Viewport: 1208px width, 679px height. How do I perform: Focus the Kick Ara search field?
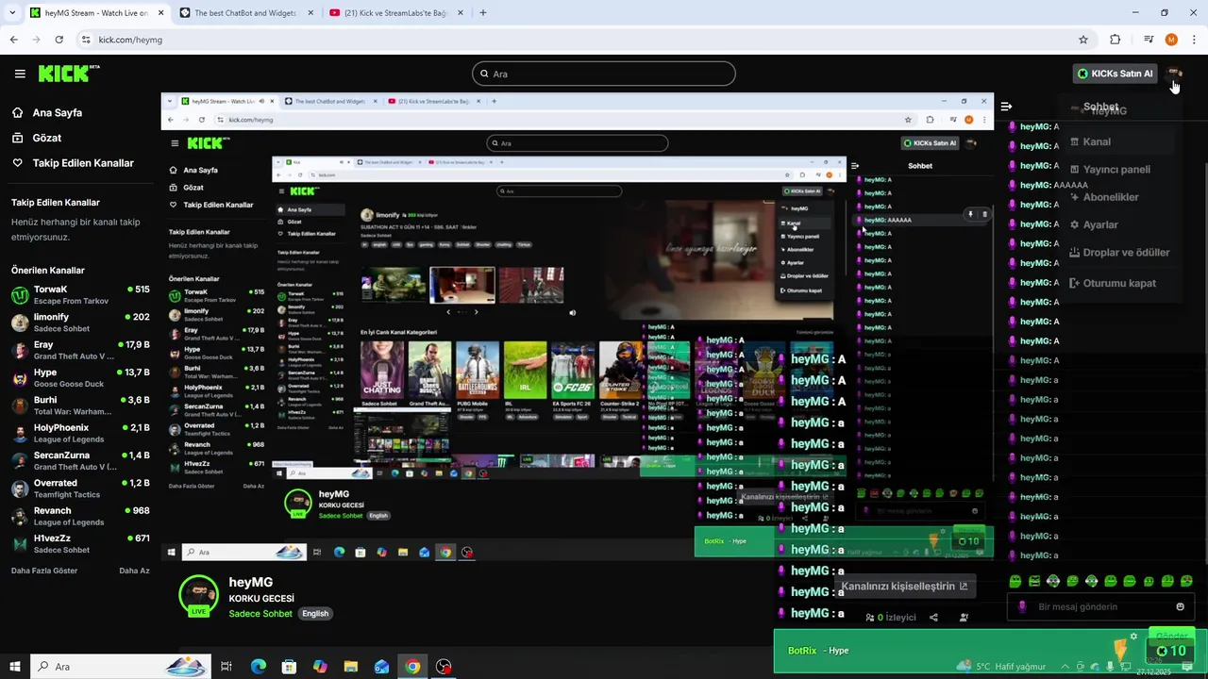click(x=604, y=74)
